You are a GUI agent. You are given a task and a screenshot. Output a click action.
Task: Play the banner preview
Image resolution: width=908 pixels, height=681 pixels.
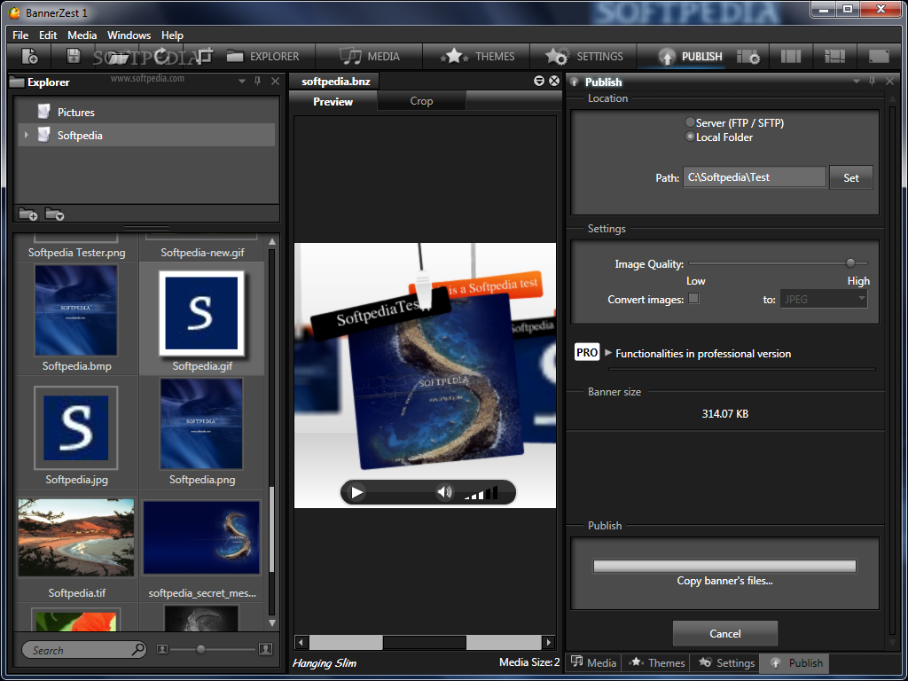[x=356, y=493]
